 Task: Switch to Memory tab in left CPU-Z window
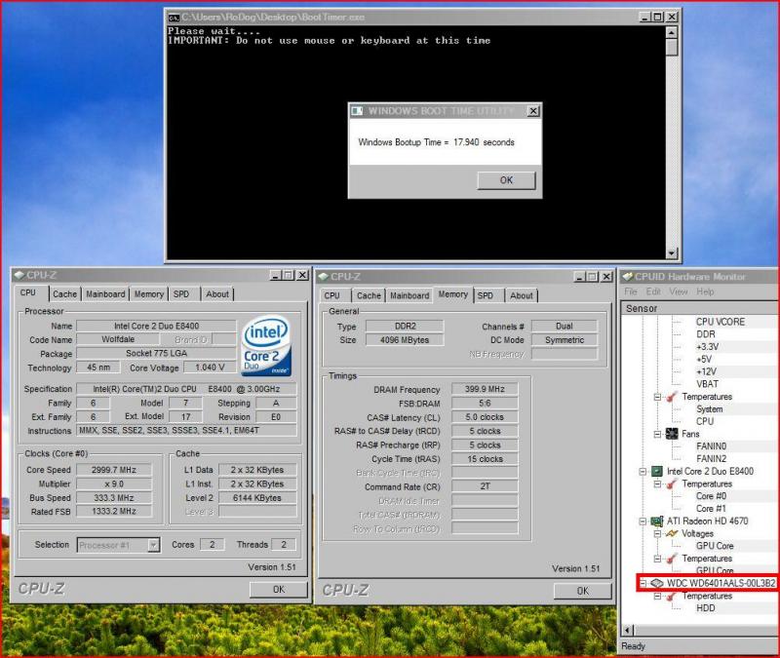pyautogui.click(x=149, y=294)
